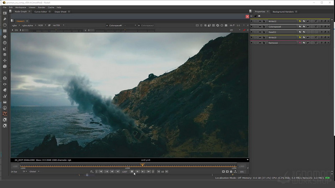Image resolution: width=335 pixels, height=188 pixels.
Task: Click Write12 node render color icon
Action: coord(300,21)
